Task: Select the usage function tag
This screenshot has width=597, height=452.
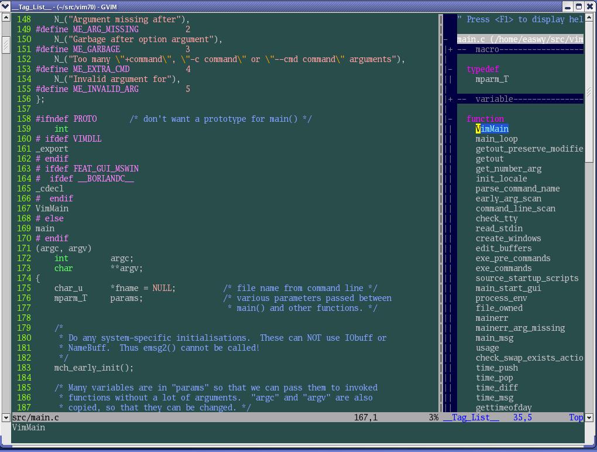Action: (x=488, y=348)
